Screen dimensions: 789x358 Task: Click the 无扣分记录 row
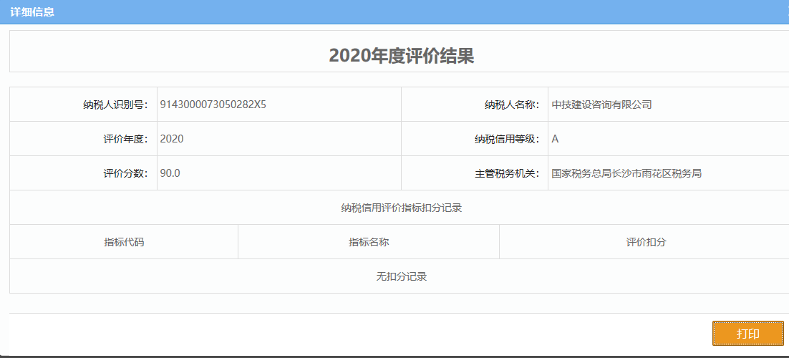point(401,276)
